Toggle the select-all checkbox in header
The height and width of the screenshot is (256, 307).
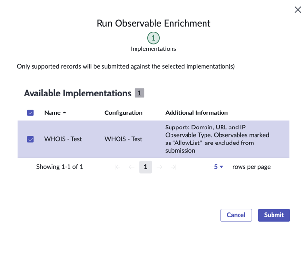[30, 113]
